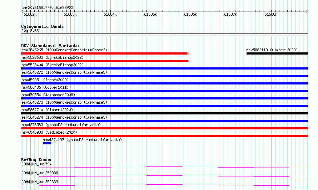Click the blue esv3646274 variant bar
Viewport: 318px width, 190px height.
point(164,121)
